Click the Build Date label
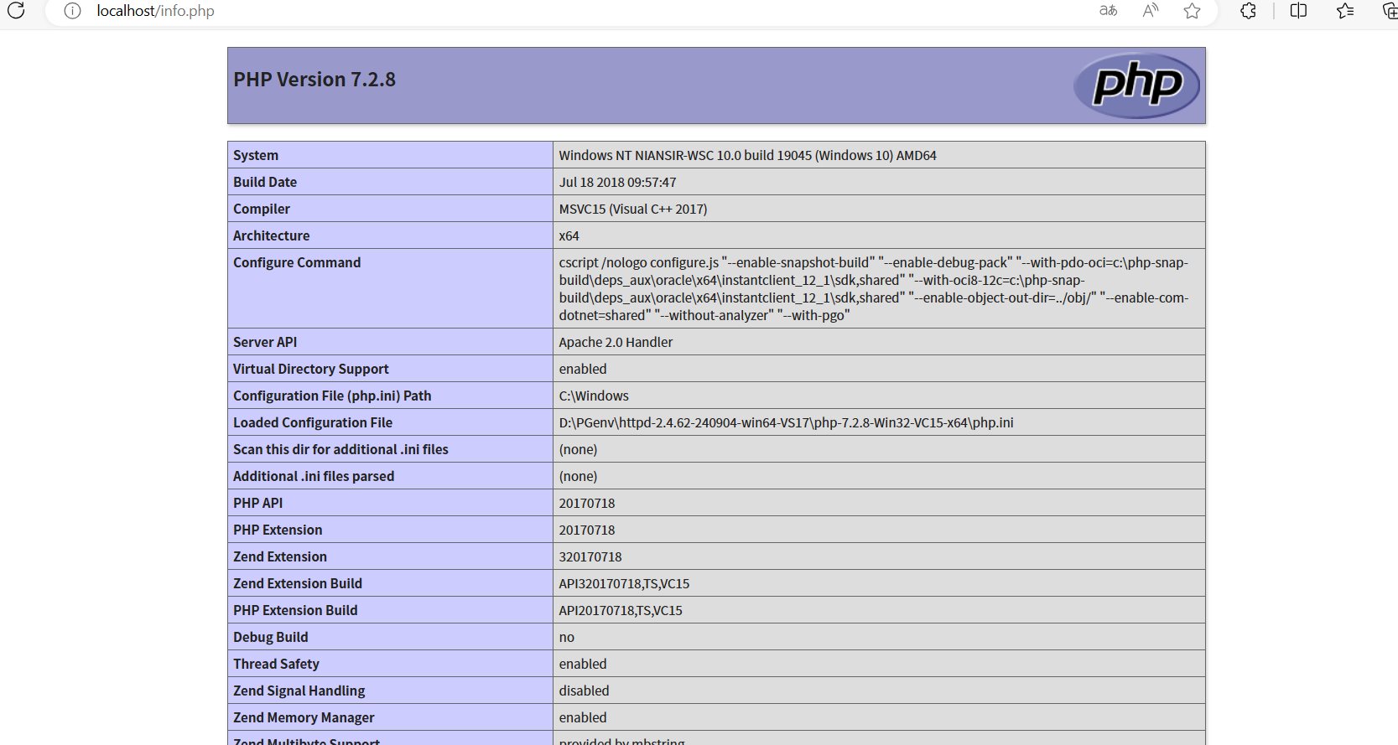The image size is (1398, 745). point(265,182)
